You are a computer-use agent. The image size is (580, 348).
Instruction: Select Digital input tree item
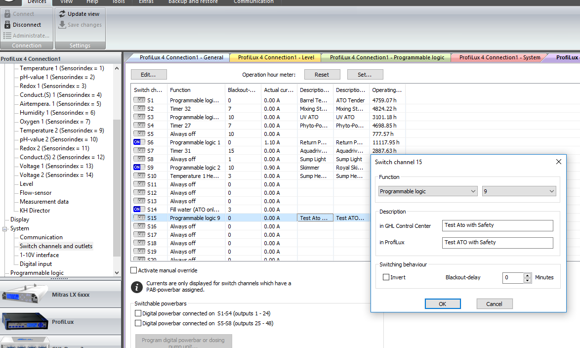point(36,263)
